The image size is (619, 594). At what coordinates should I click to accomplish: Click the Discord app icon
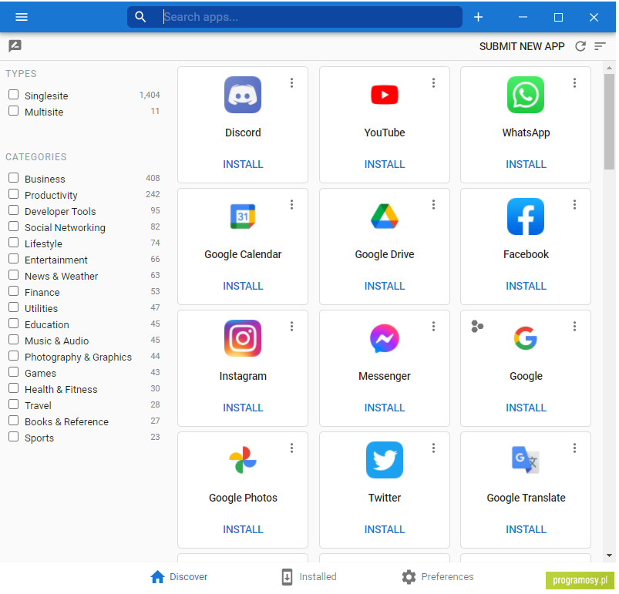pyautogui.click(x=243, y=95)
